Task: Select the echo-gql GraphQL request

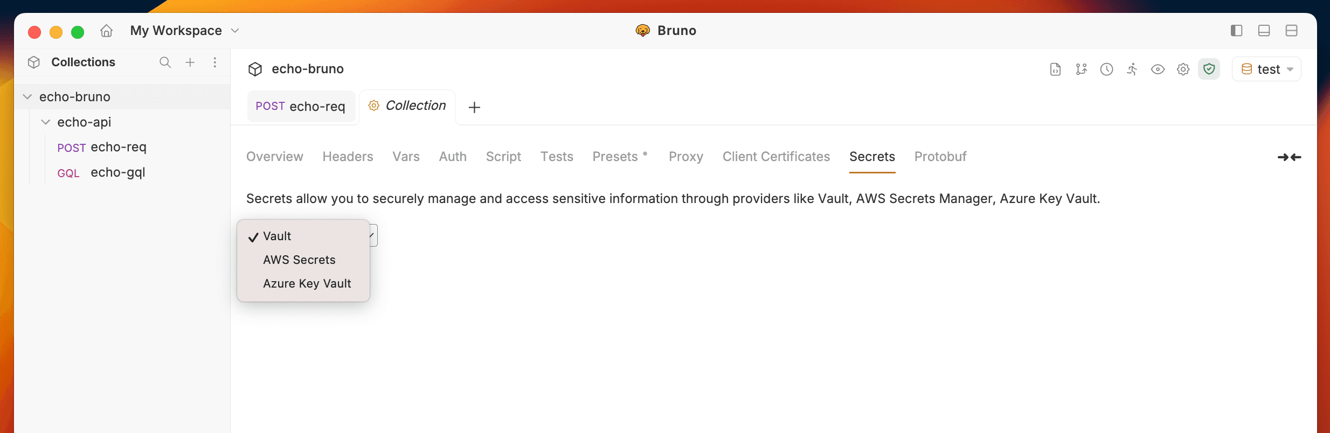Action: coord(117,172)
